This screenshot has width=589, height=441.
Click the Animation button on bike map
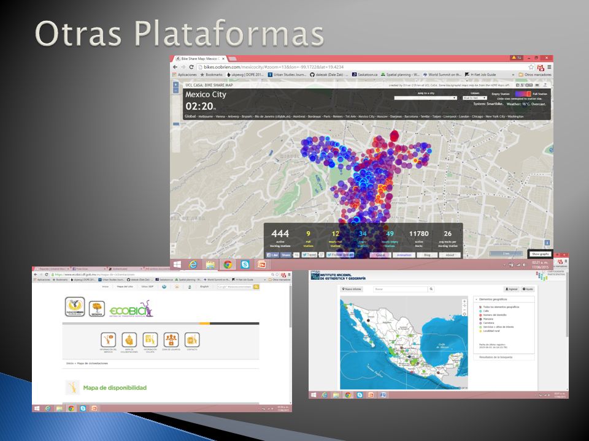404,255
